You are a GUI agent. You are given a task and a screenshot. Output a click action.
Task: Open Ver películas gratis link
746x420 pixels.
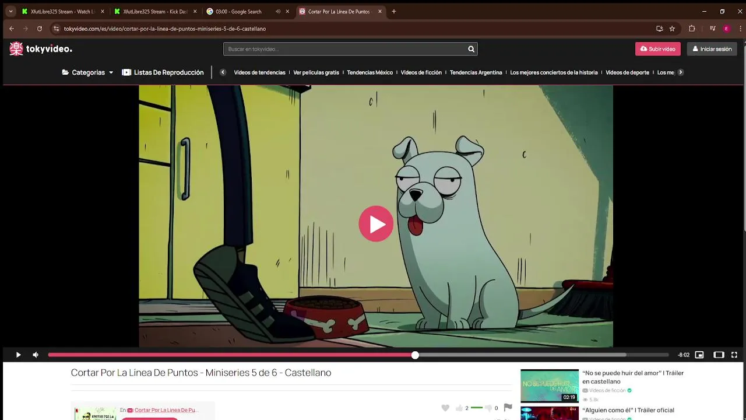316,72
